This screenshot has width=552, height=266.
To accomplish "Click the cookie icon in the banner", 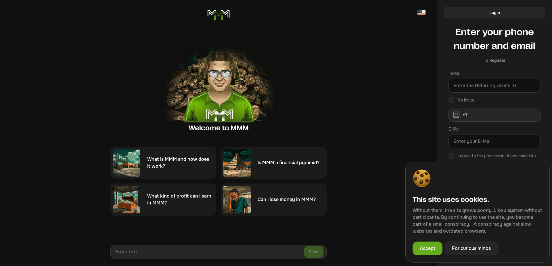I will point(422,178).
